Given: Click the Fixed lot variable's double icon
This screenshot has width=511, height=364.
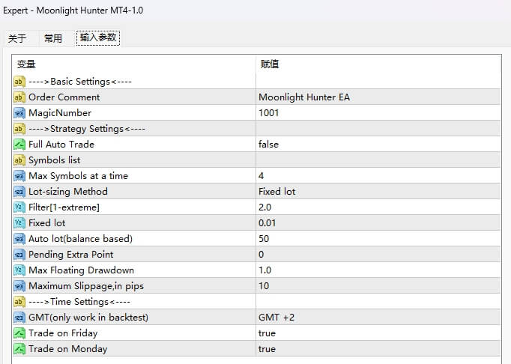Looking at the screenshot, I should 19,223.
